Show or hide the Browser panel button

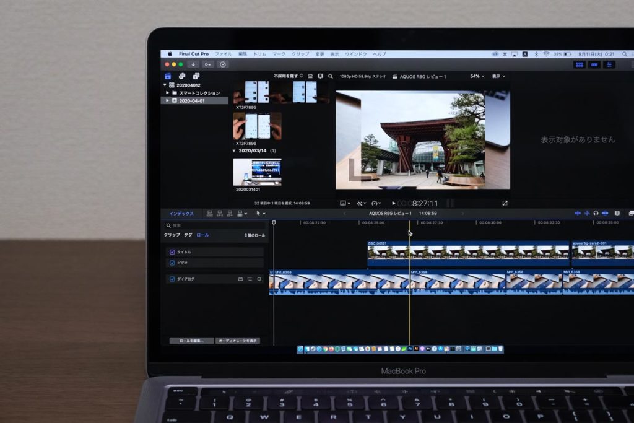[580, 64]
